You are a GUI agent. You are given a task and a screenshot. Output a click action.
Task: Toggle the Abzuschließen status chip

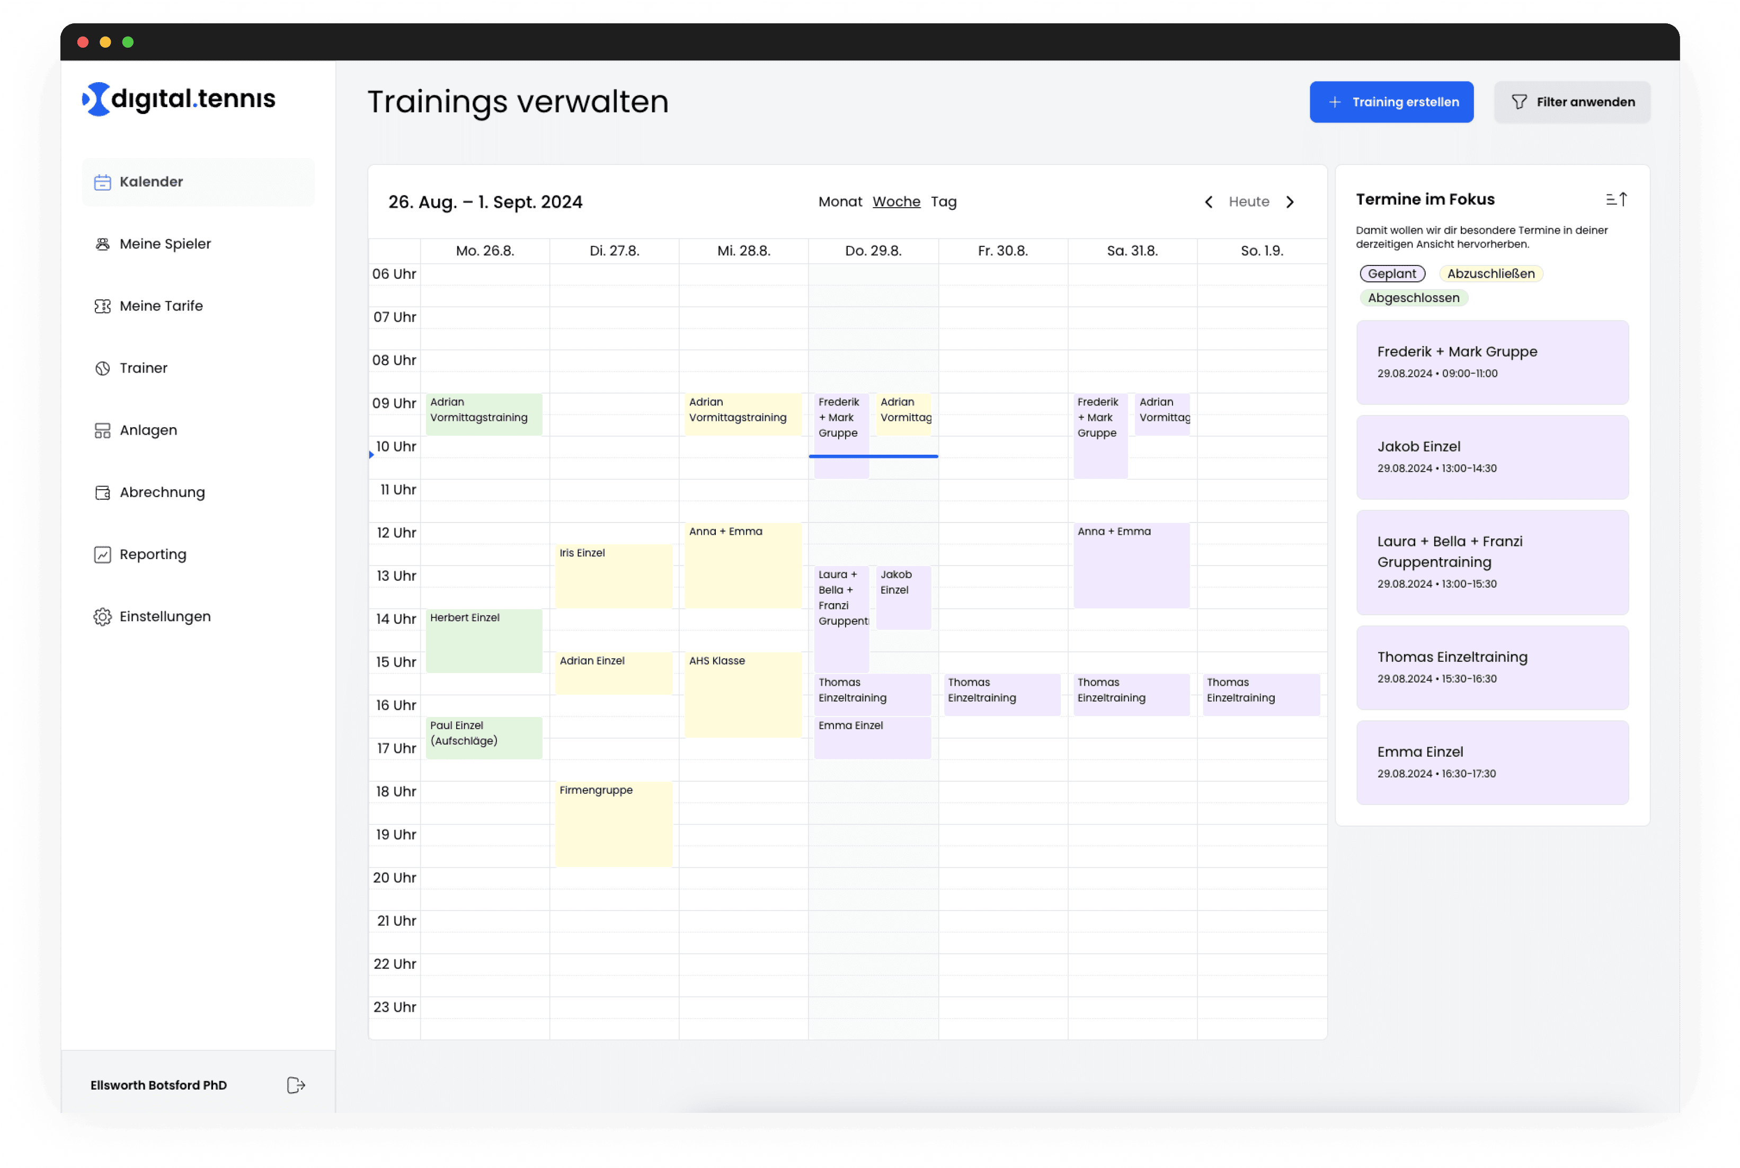coord(1490,273)
